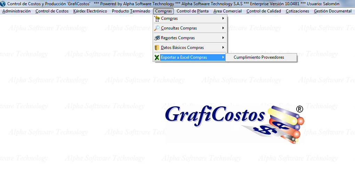Click the database icon for Datos Básicos Compras
Screen dimensions: 355x174
tap(157, 48)
